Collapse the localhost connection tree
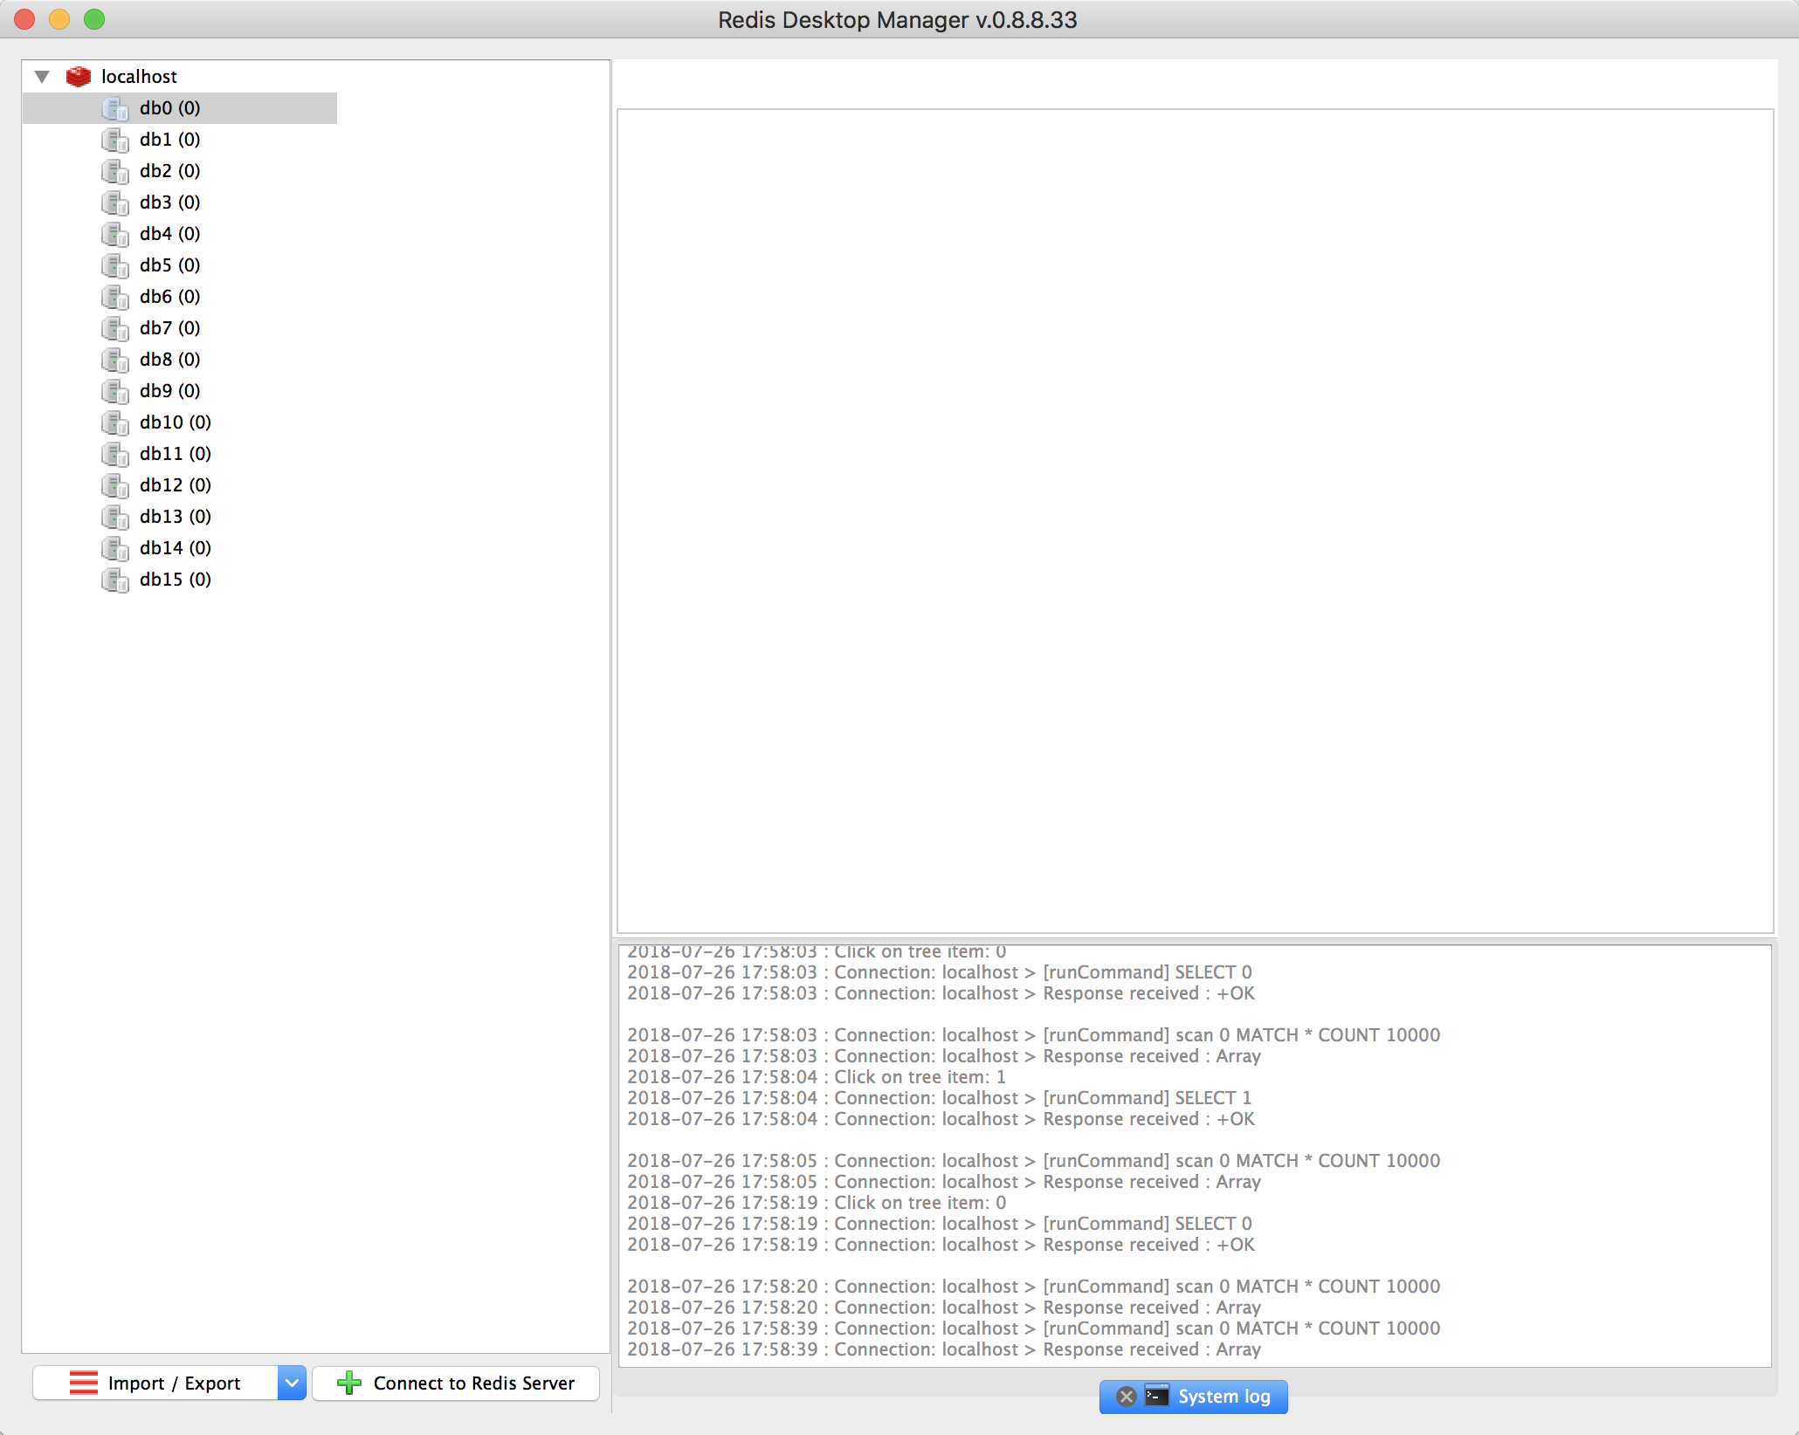Screen dimensions: 1799x1435 (x=42, y=77)
